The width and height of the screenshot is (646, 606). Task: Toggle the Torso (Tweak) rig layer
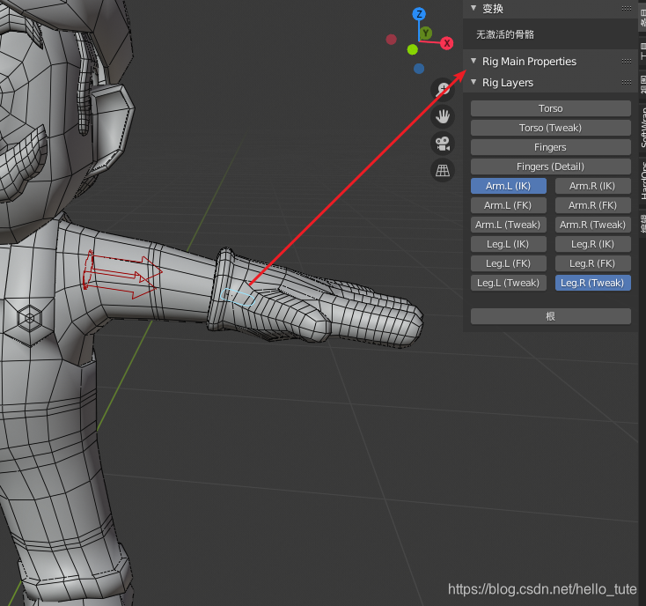coord(550,128)
